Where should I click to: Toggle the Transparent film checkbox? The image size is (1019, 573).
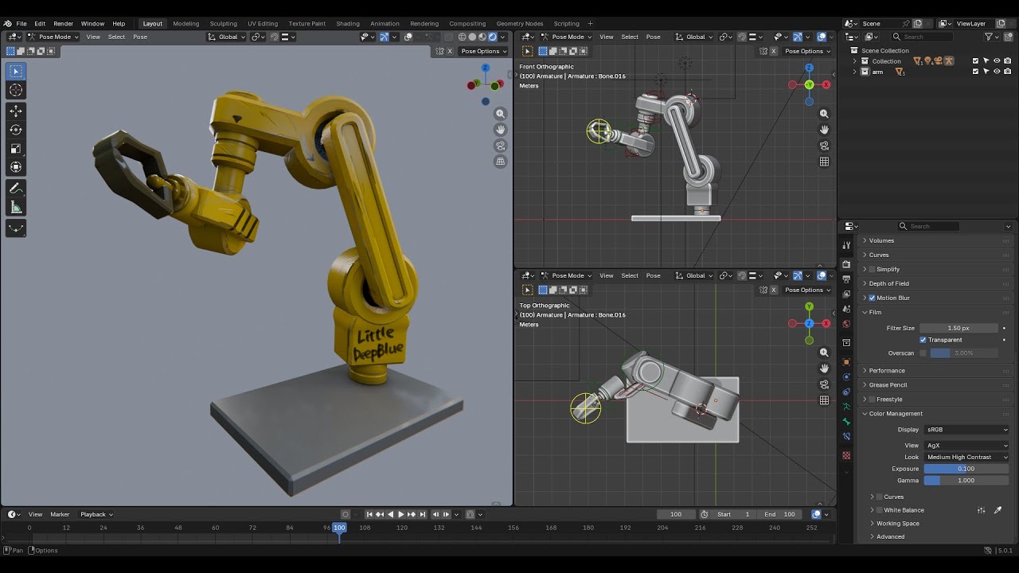click(x=923, y=340)
